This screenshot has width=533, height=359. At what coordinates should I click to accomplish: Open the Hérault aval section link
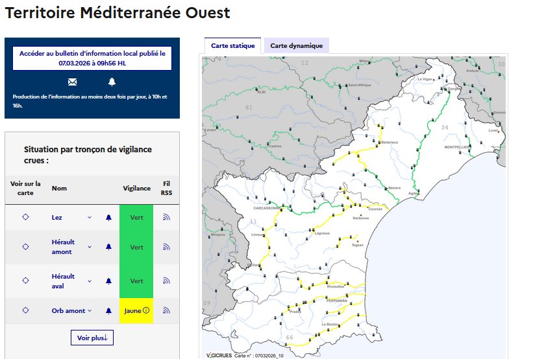[63, 281]
